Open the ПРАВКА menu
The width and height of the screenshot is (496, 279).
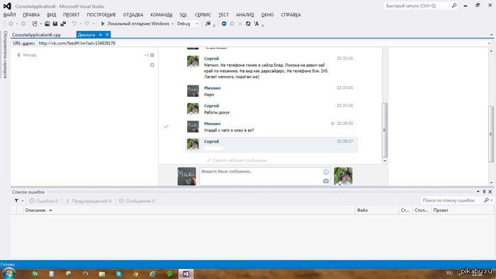click(31, 15)
